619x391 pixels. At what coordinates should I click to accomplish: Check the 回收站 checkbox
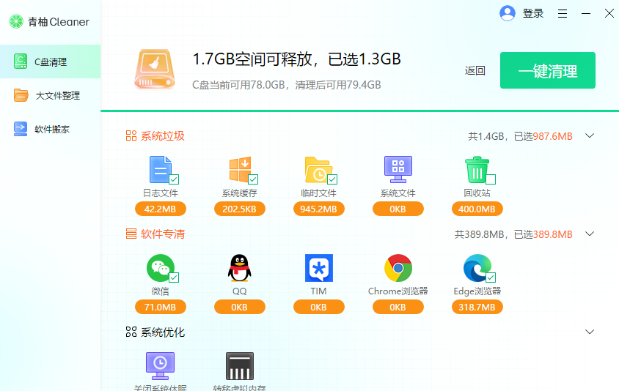click(491, 179)
